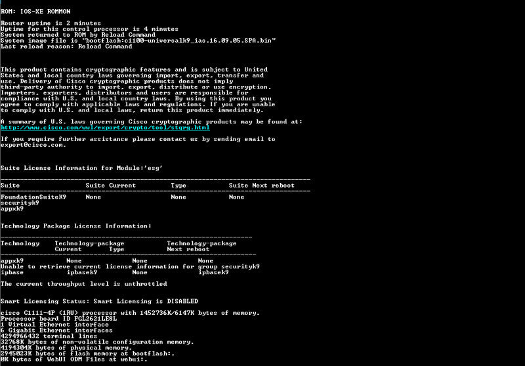
Task: Click the '32768K bytes of non-volatile configuration memory' line
Action: (97, 342)
